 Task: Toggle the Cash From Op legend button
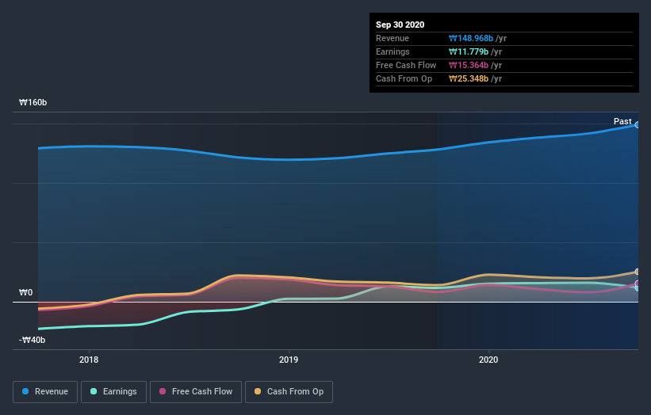(289, 392)
